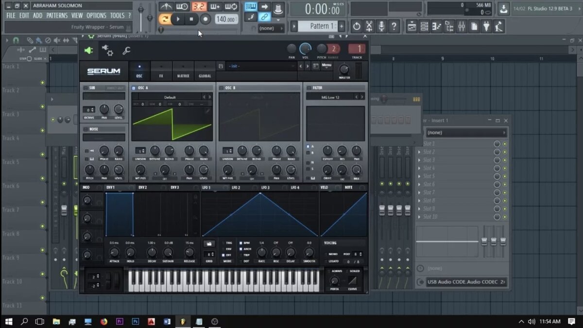Image resolution: width=583 pixels, height=328 pixels.
Task: Open Serum preset browser icon
Action: (x=316, y=66)
